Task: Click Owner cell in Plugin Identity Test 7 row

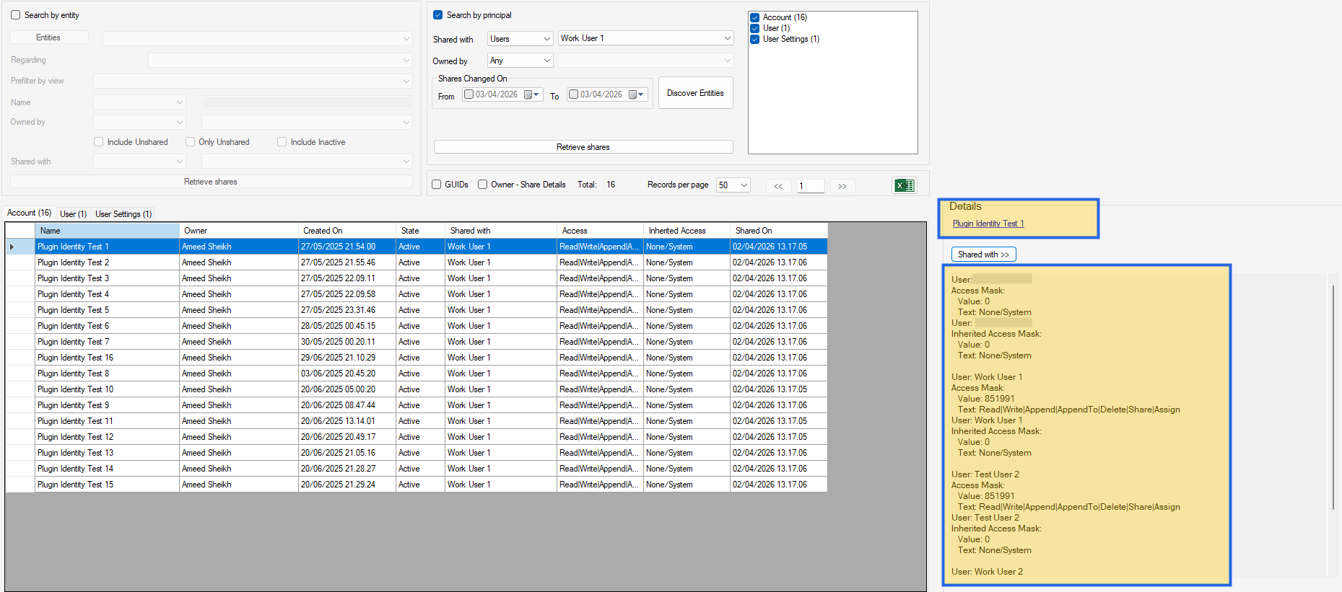Action: 239,342
